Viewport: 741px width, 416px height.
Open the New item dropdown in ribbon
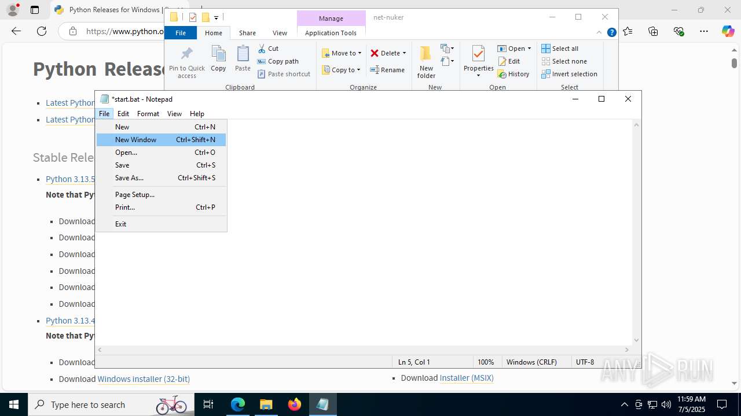[447, 49]
